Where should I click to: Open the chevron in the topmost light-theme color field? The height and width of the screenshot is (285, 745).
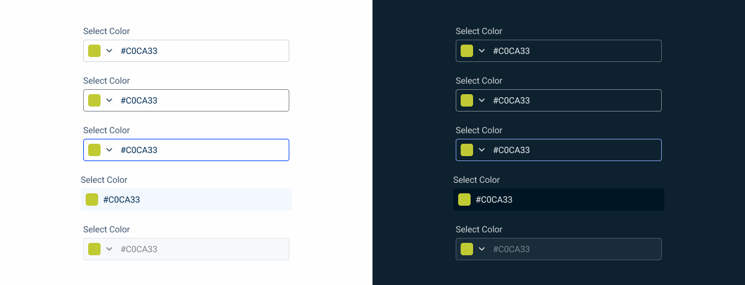click(x=109, y=51)
